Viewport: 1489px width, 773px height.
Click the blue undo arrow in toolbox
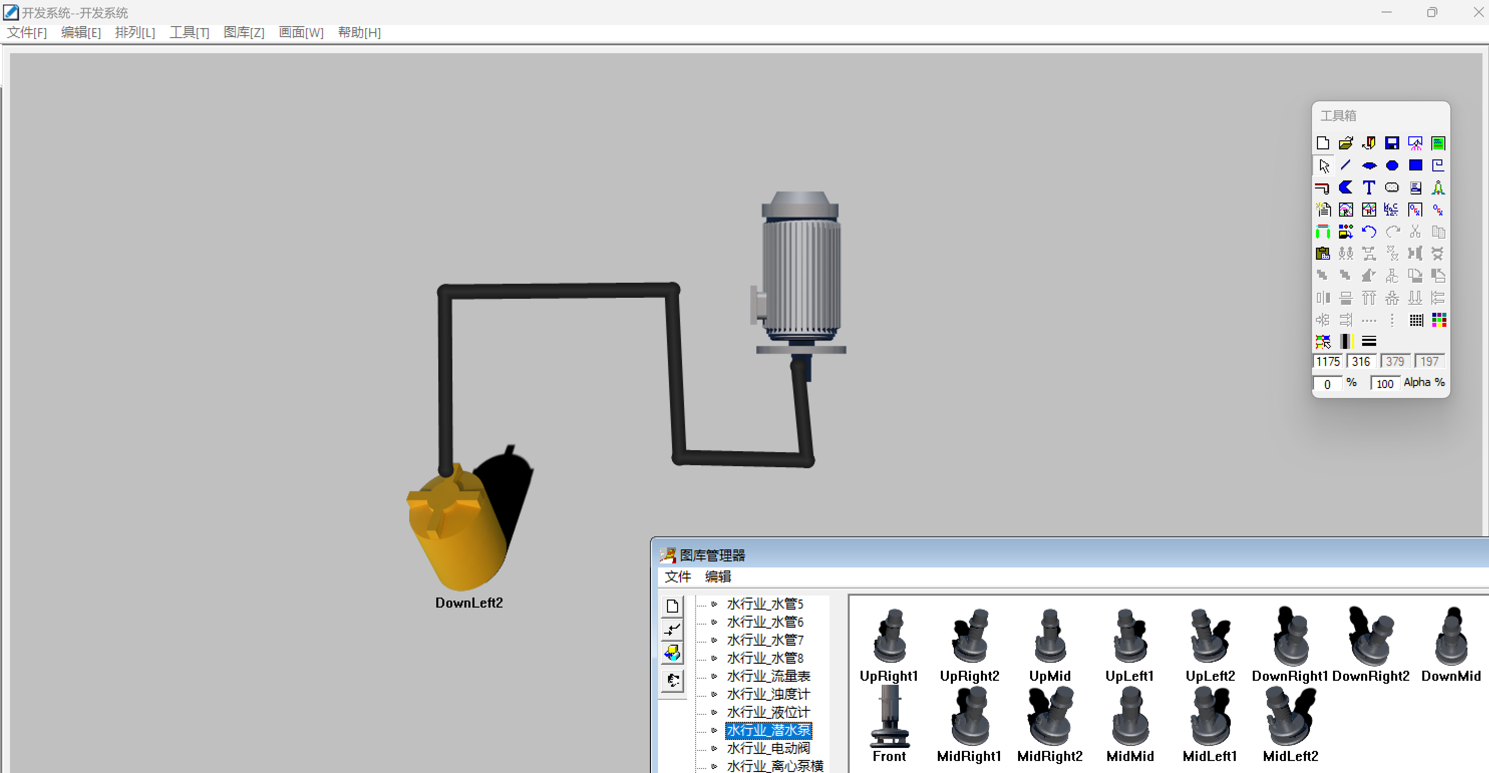[x=1369, y=232]
